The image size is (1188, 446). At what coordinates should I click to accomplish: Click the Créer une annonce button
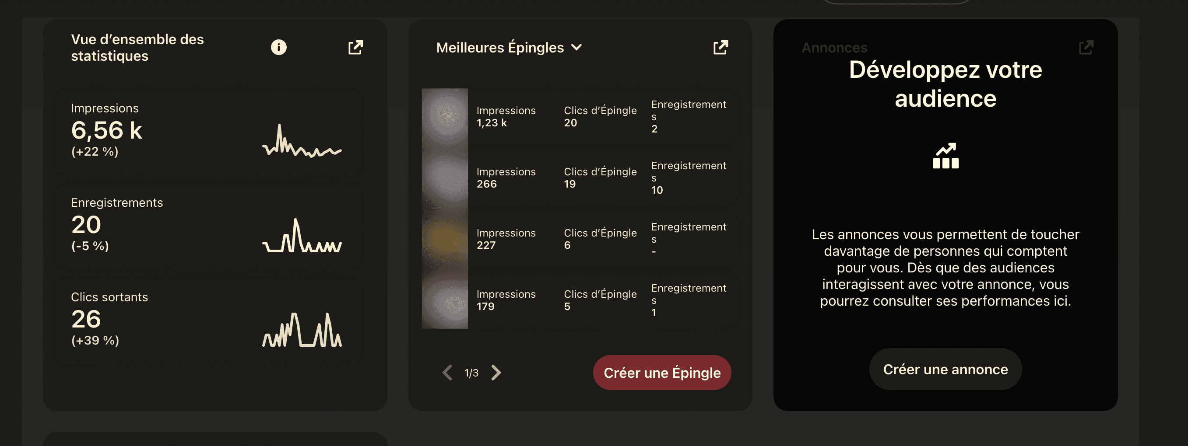945,369
